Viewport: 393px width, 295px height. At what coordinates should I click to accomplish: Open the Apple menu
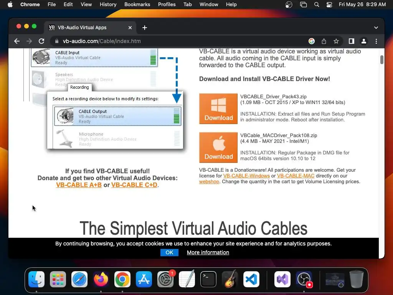click(x=10, y=4)
